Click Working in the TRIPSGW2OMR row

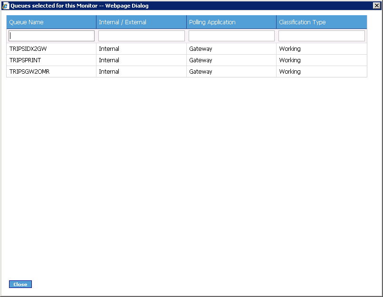(x=290, y=72)
